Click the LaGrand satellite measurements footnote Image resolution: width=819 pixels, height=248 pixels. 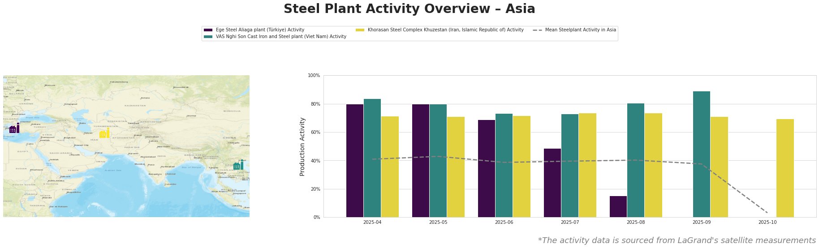coord(677,240)
